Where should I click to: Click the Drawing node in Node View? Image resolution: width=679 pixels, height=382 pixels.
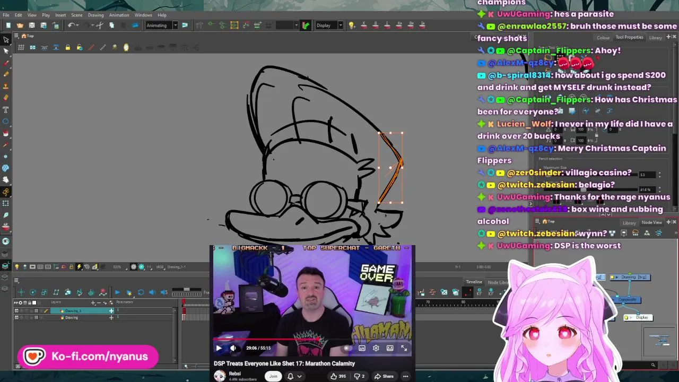(630, 277)
